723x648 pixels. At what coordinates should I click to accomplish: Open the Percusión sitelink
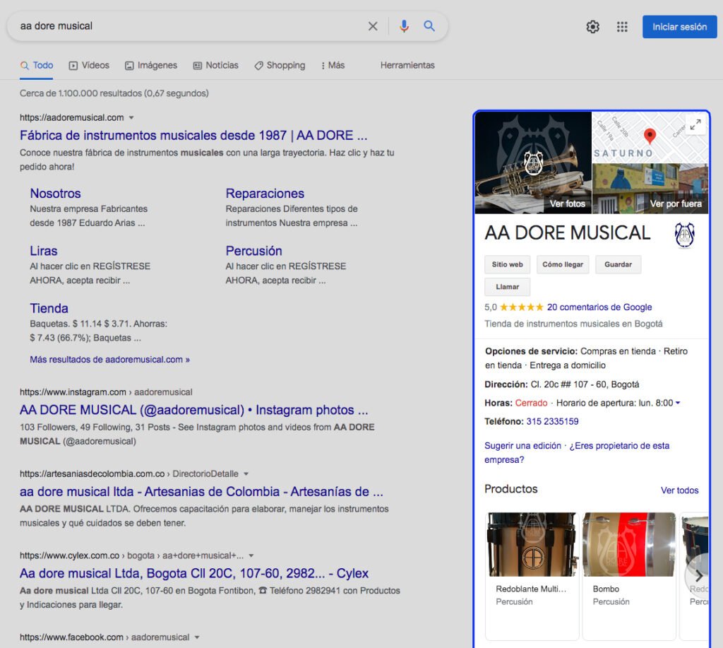point(253,251)
